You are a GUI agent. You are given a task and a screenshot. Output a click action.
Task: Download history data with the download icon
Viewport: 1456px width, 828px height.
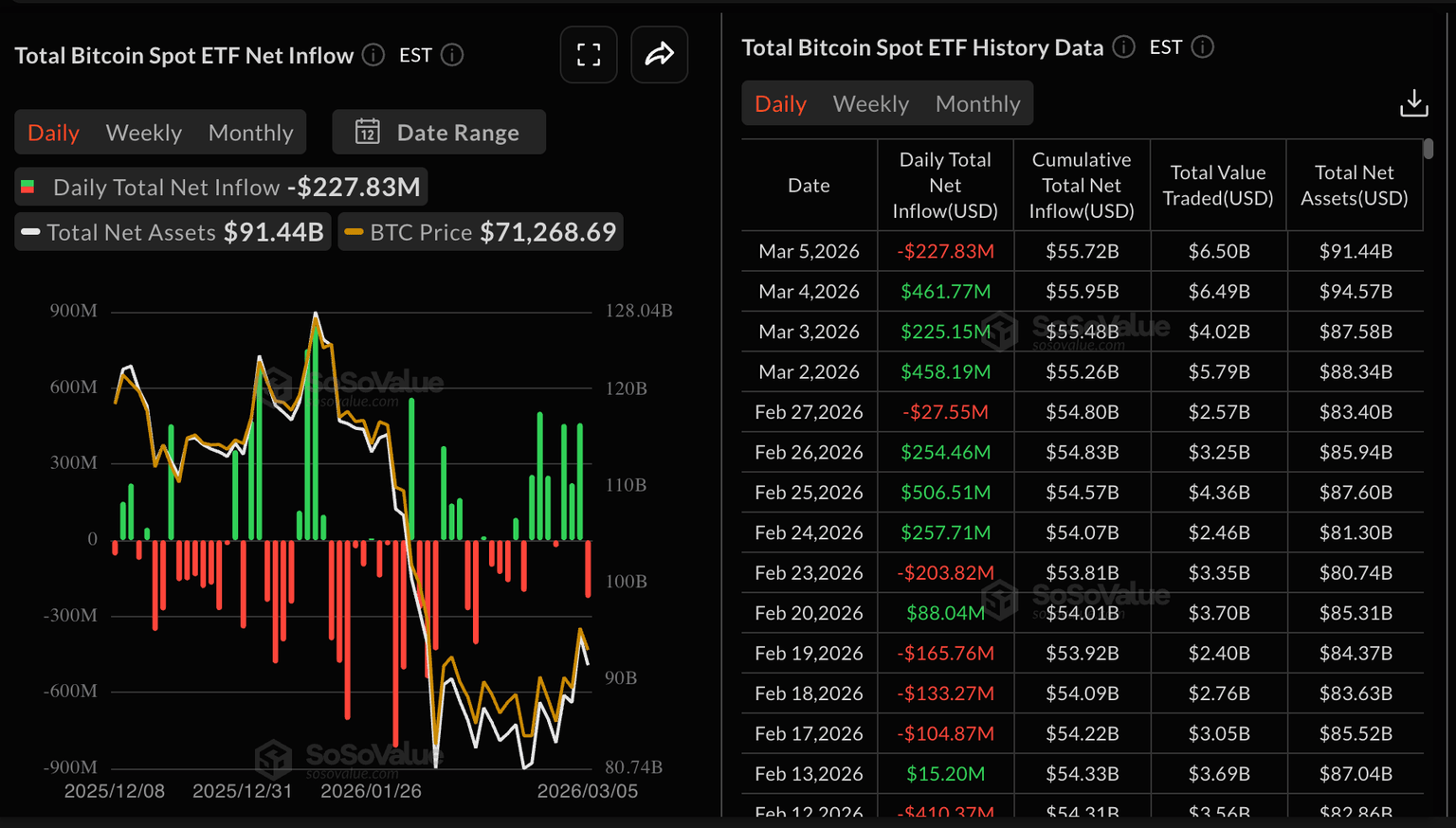tap(1413, 103)
